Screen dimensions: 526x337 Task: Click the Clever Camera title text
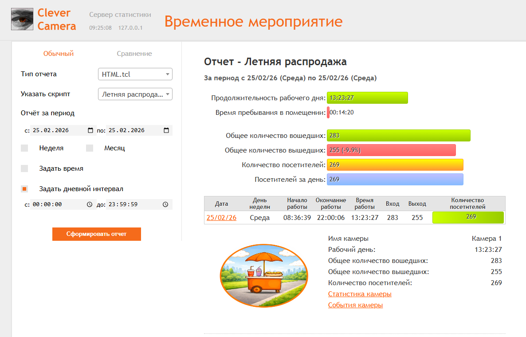click(x=57, y=20)
